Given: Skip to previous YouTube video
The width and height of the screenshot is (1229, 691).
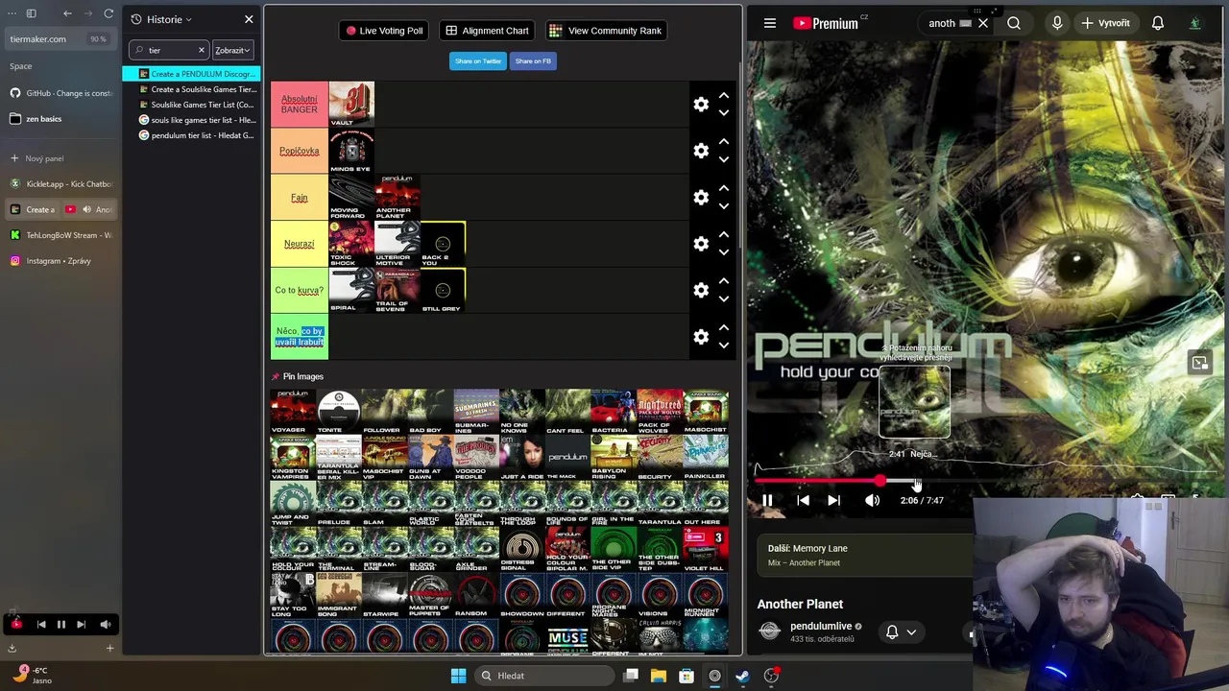Looking at the screenshot, I should click(803, 500).
